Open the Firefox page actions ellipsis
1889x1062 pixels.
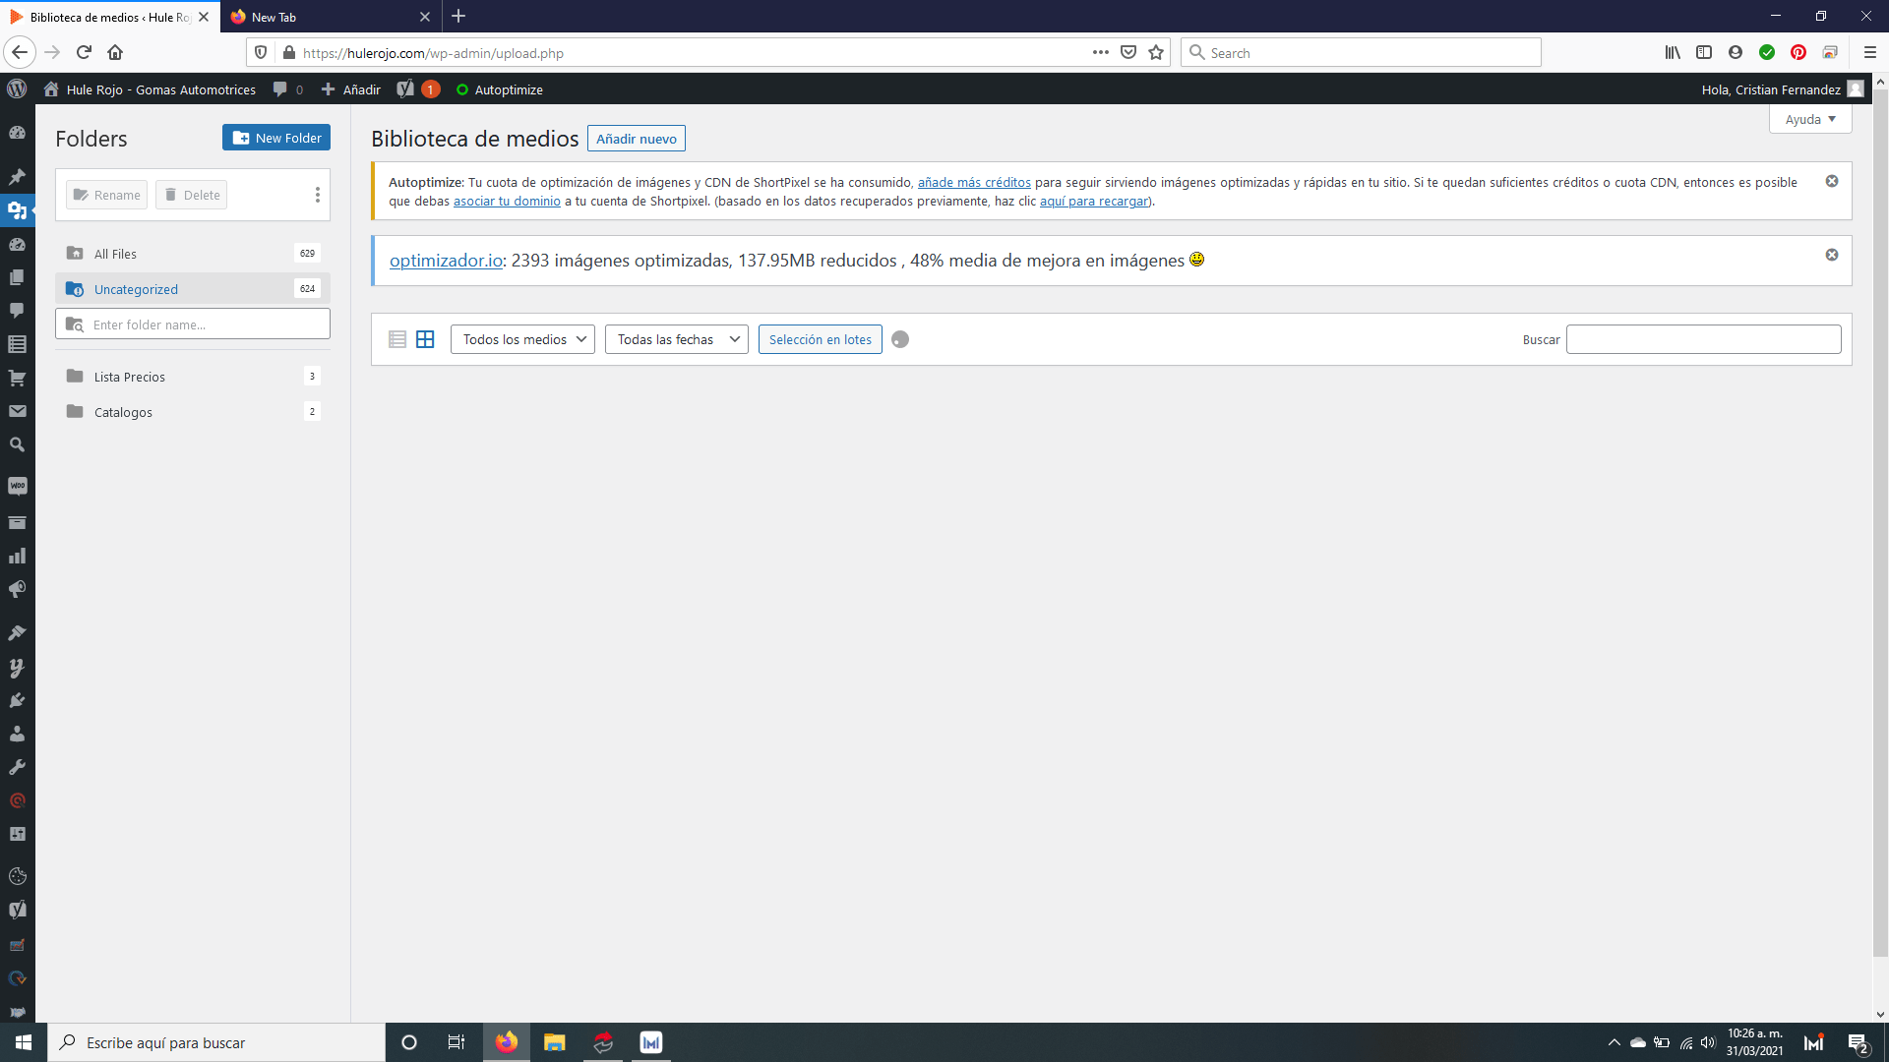pyautogui.click(x=1100, y=52)
